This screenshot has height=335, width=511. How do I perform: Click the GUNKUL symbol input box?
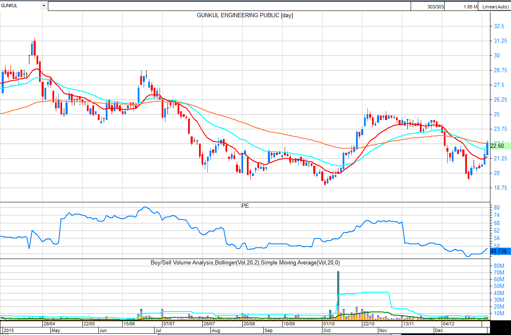20,6
